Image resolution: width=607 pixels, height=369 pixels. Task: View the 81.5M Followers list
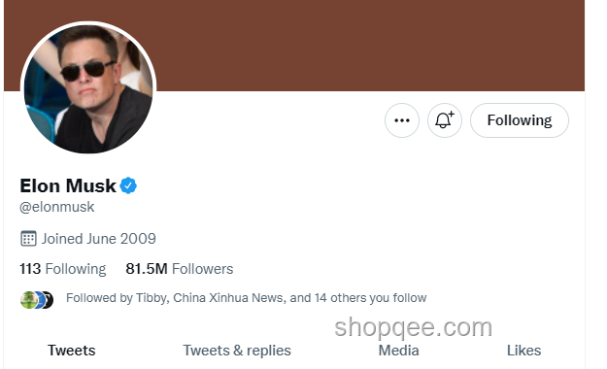[180, 269]
